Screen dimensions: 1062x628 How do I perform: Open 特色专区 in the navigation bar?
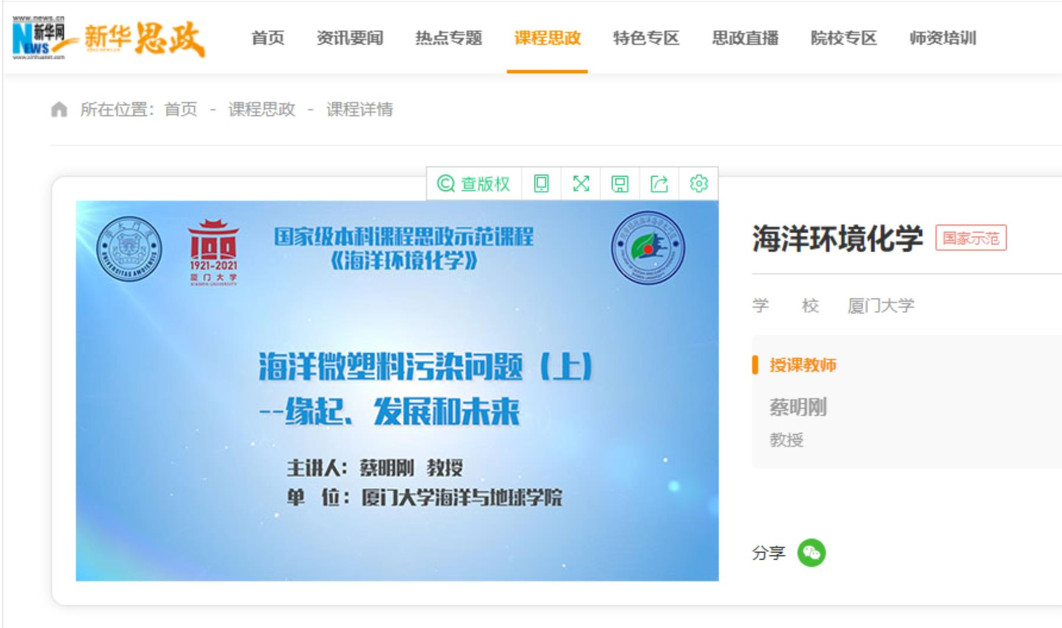[x=646, y=38]
